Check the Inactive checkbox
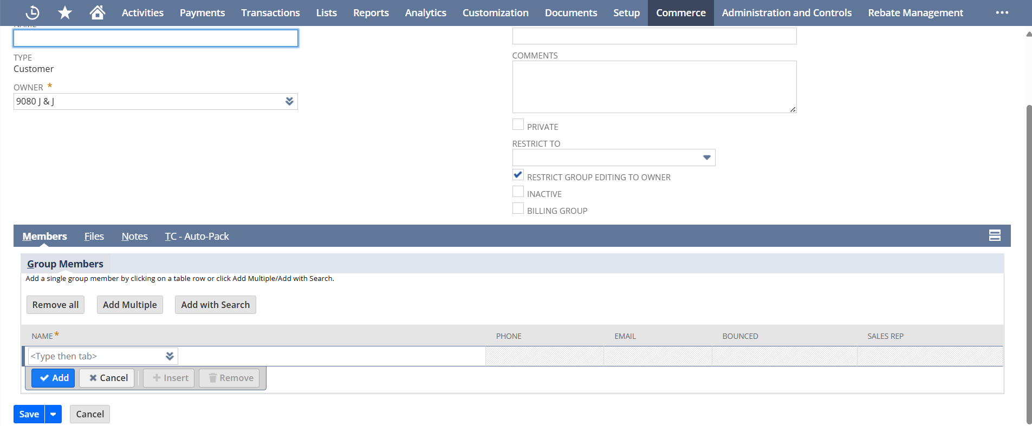The height and width of the screenshot is (426, 1032). tap(518, 192)
